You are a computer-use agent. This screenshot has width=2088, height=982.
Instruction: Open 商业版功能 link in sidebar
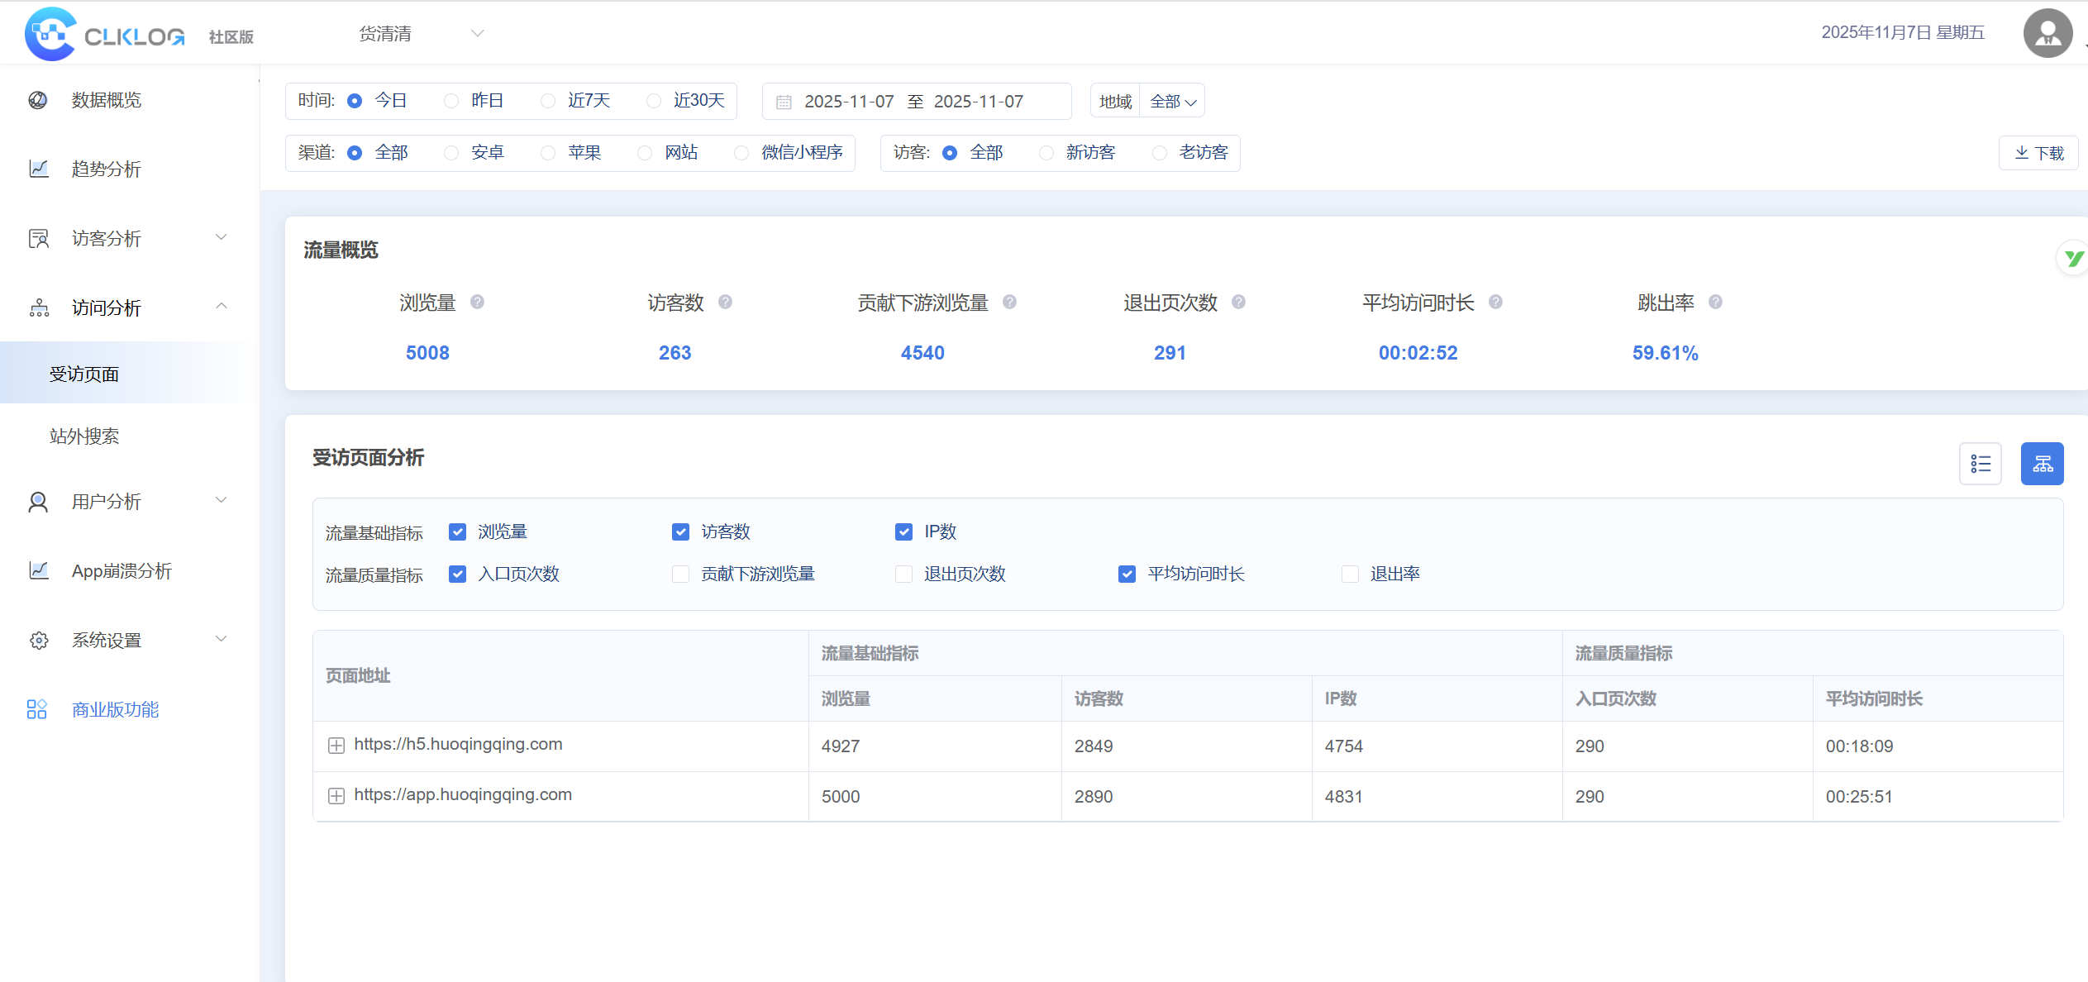pos(115,709)
